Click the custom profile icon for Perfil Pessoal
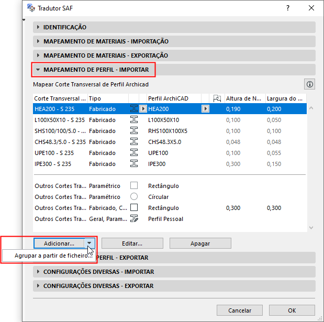The height and width of the screenshot is (322, 324). pyautogui.click(x=134, y=218)
